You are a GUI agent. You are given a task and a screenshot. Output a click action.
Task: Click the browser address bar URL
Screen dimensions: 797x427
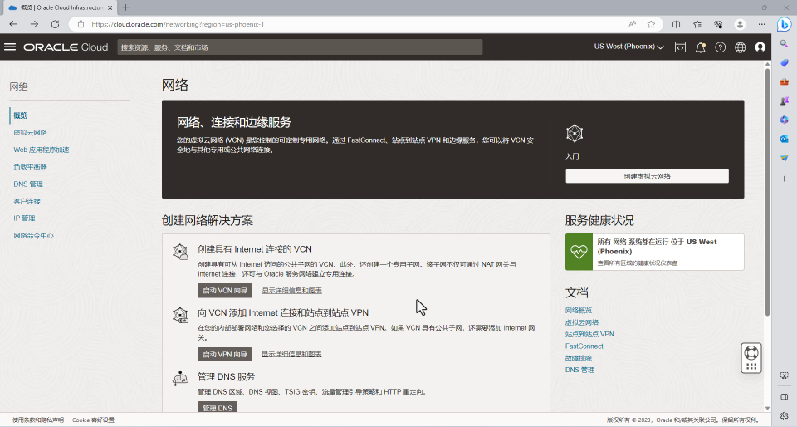178,24
